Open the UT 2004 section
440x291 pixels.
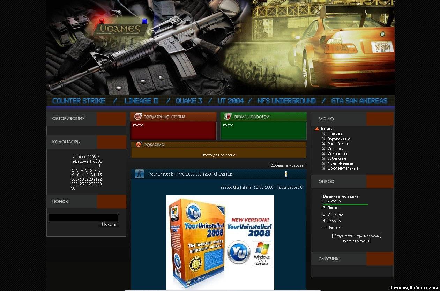pos(230,101)
